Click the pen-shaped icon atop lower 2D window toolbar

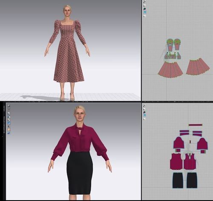144,106
